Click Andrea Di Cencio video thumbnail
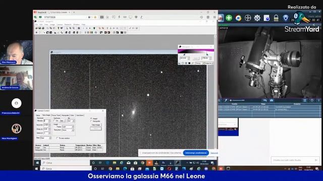The image size is (323, 181). click(x=17, y=78)
